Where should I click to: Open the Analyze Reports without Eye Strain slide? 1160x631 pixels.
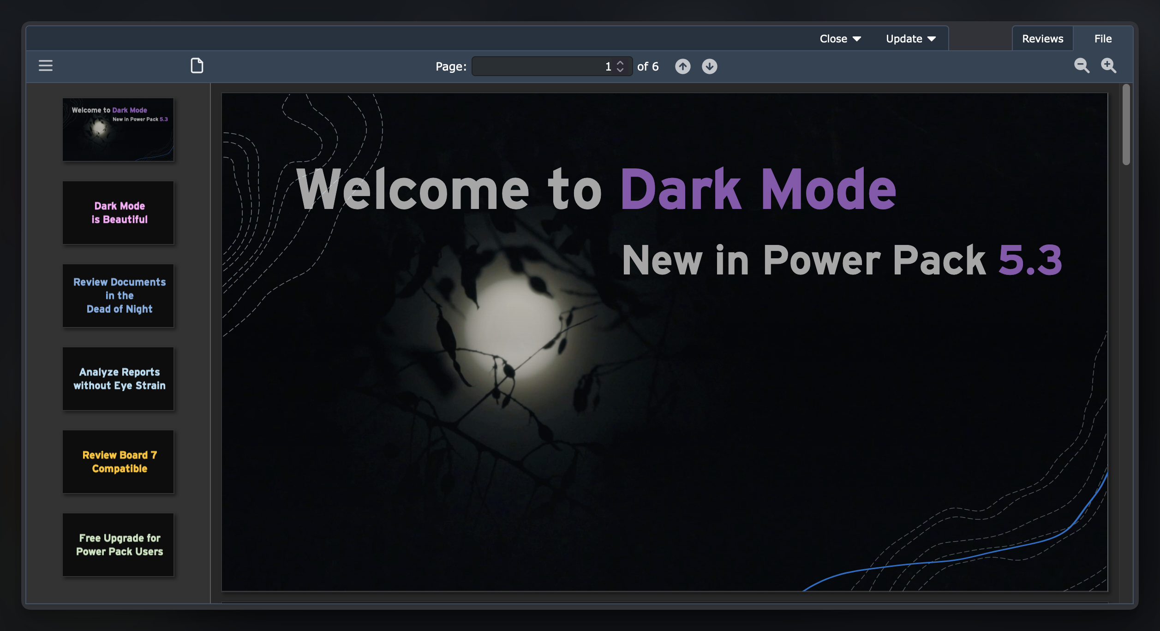(x=118, y=379)
